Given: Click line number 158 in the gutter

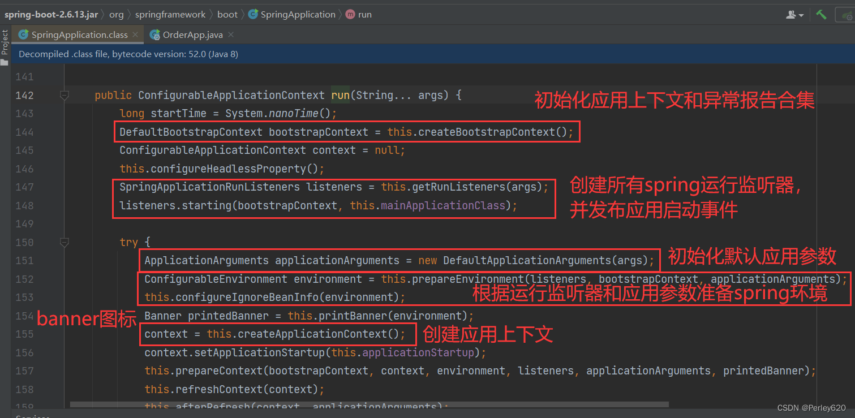Looking at the screenshot, I should 24,389.
